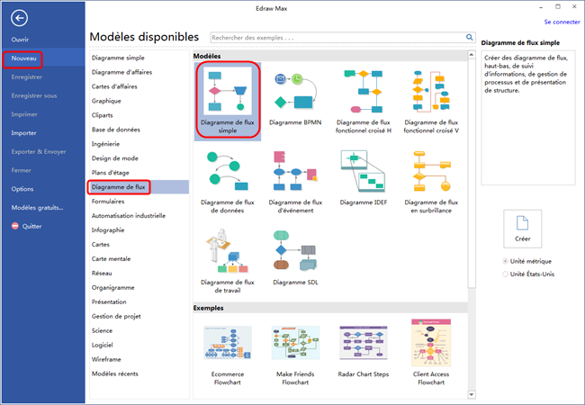The height and width of the screenshot is (405, 585).
Task: Select Nouveau in the left sidebar
Action: pyautogui.click(x=23, y=58)
